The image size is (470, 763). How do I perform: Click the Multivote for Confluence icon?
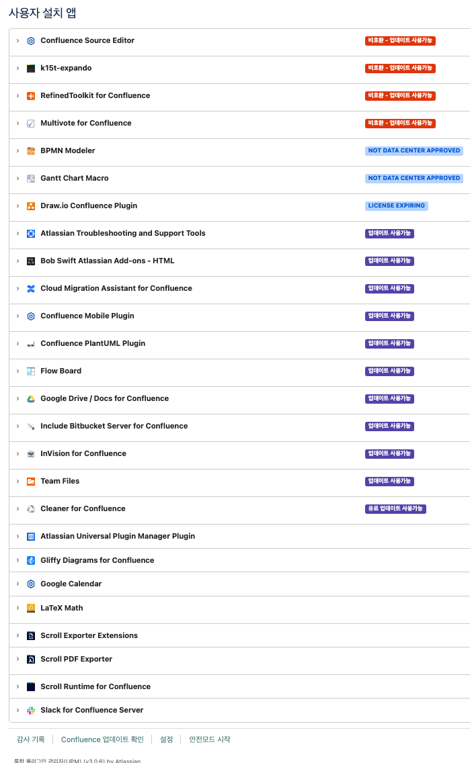click(31, 124)
